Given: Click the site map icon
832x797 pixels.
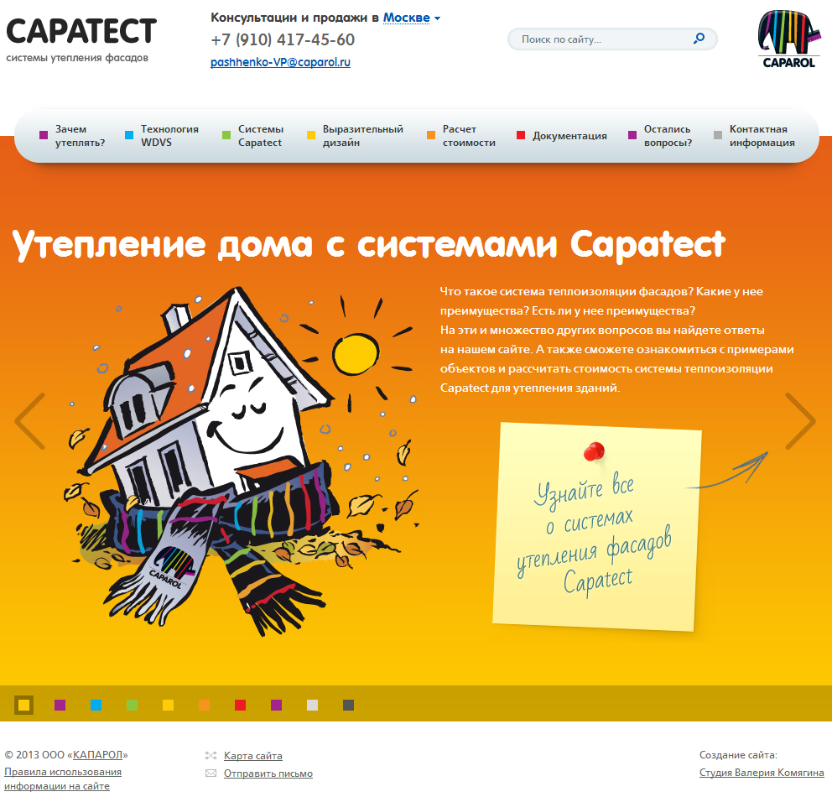Looking at the screenshot, I should pyautogui.click(x=211, y=756).
